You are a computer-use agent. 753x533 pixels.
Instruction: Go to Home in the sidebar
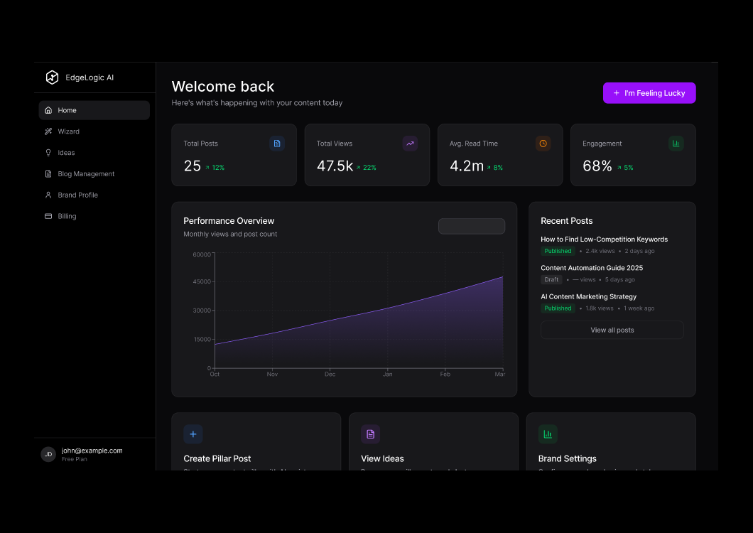[x=94, y=110]
